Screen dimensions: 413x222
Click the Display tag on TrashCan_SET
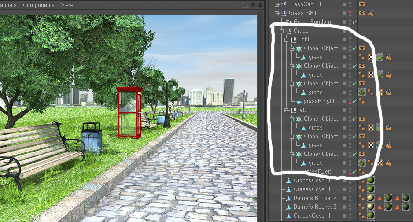coord(362,4)
